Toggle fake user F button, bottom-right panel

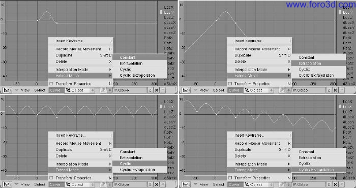pyautogui.click(x=341, y=184)
